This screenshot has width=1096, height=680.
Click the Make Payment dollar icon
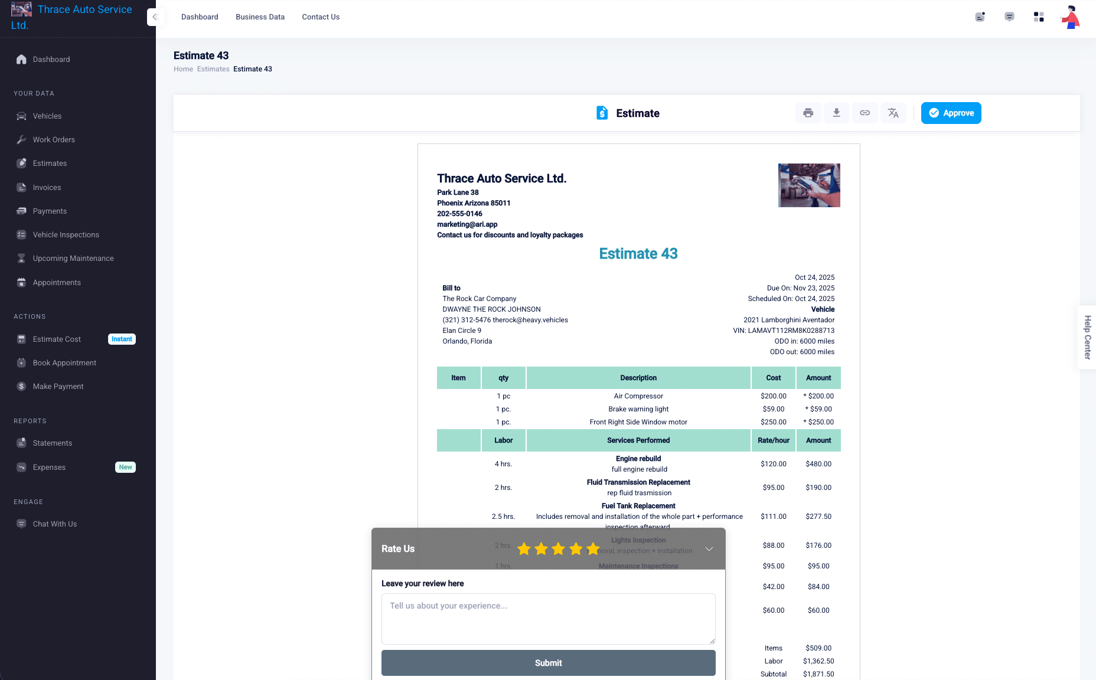(21, 387)
